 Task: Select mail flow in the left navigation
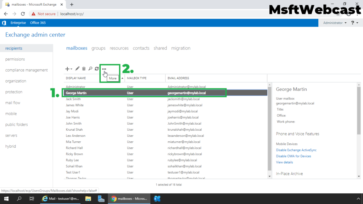pos(13,103)
